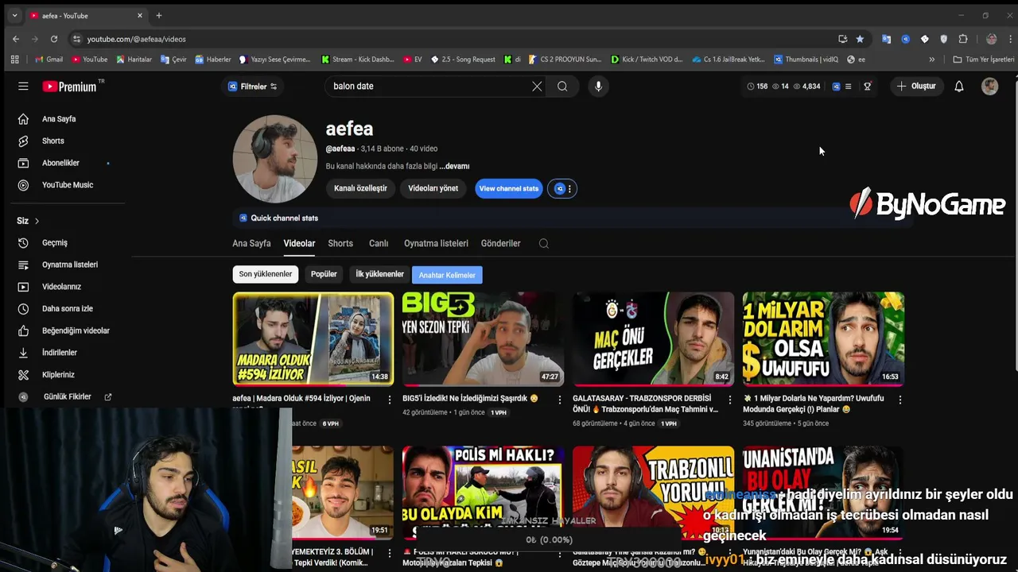Open the BIG5 Yen Sezon Tepki thumbnail
This screenshot has height=572, width=1018.
(x=483, y=338)
